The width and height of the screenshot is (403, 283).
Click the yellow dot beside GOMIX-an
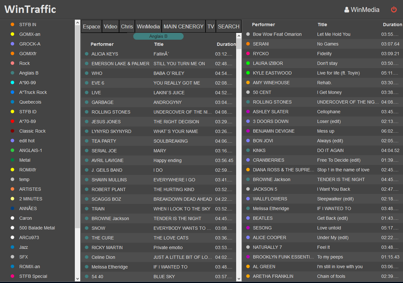13,34
